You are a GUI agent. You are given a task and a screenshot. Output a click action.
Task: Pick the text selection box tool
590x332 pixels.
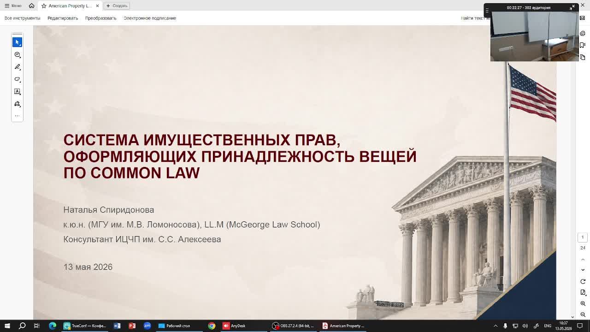[x=17, y=92]
